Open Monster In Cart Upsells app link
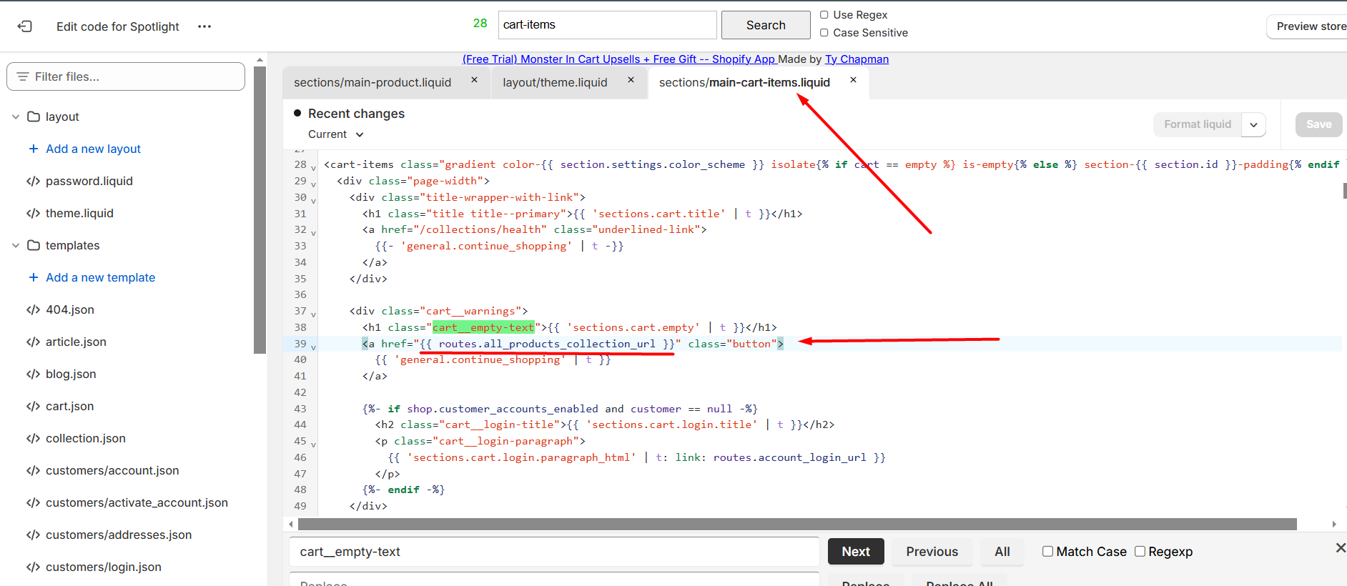 tap(620, 59)
